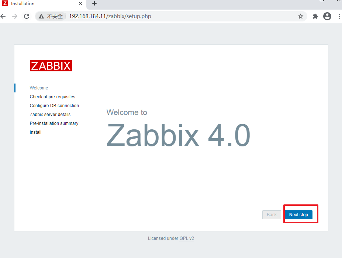Open a new tab with plus icon
This screenshot has height=258, width=342.
[94, 3]
